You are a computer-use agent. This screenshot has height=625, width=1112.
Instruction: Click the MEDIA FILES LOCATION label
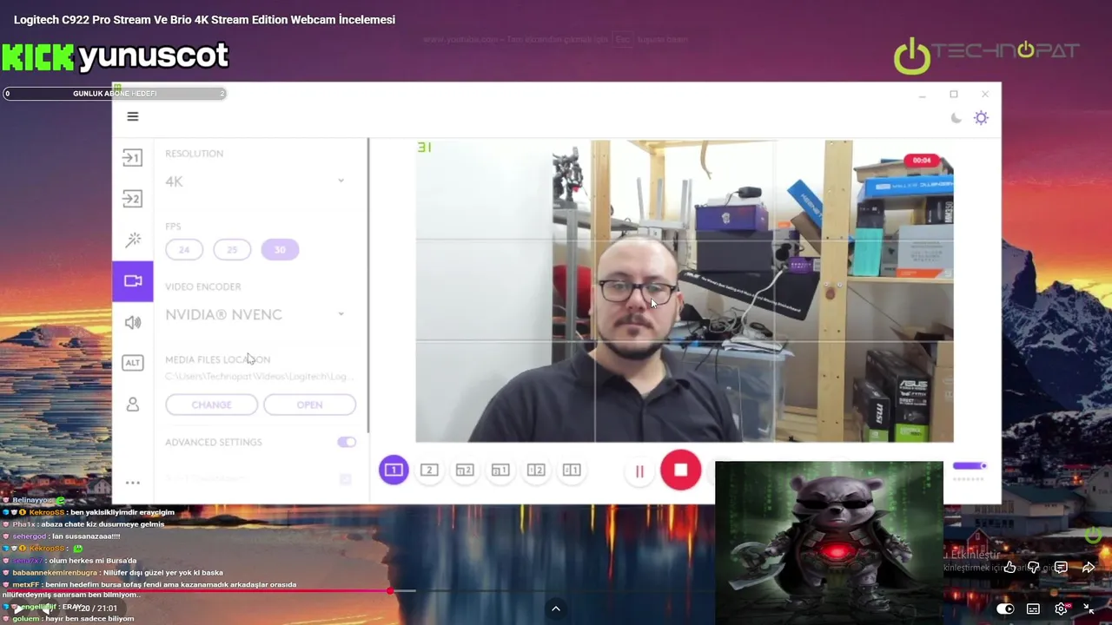point(217,359)
